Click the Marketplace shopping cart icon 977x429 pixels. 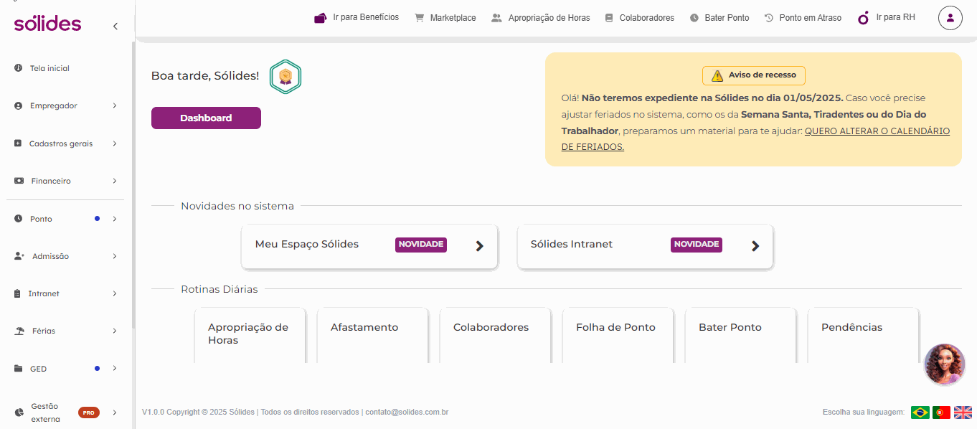tap(419, 18)
